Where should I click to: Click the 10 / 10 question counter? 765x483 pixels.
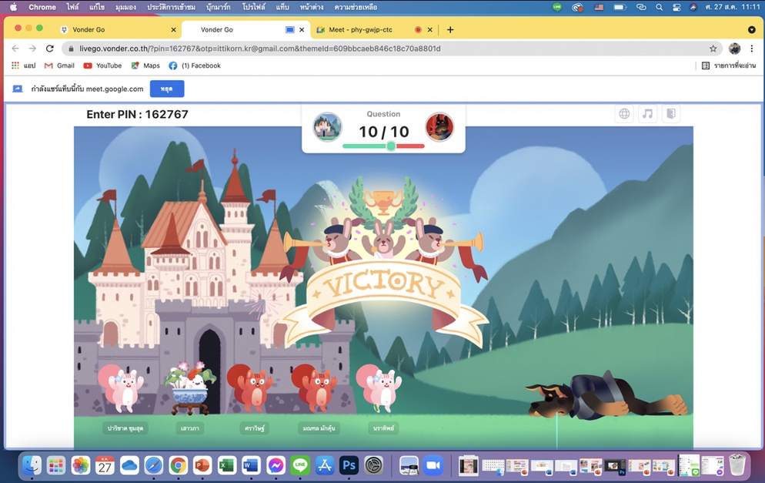[383, 132]
